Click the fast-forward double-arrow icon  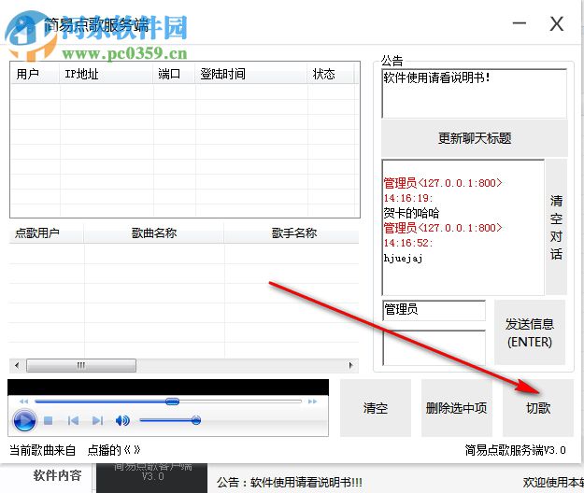[312, 401]
